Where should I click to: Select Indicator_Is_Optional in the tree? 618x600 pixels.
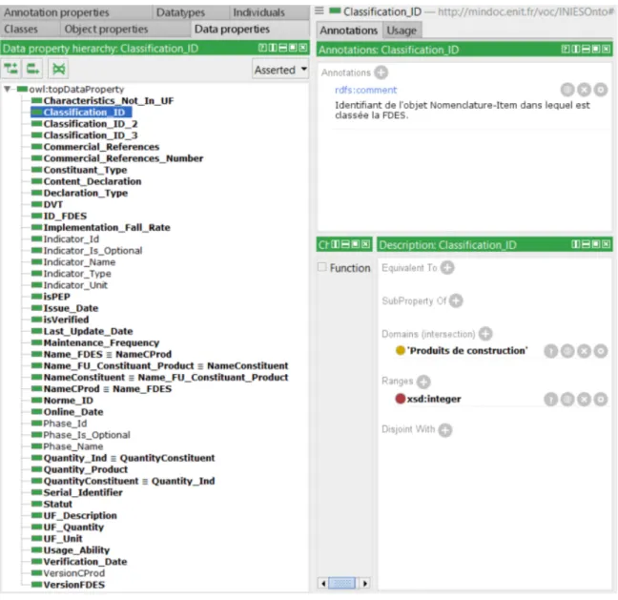pos(93,251)
